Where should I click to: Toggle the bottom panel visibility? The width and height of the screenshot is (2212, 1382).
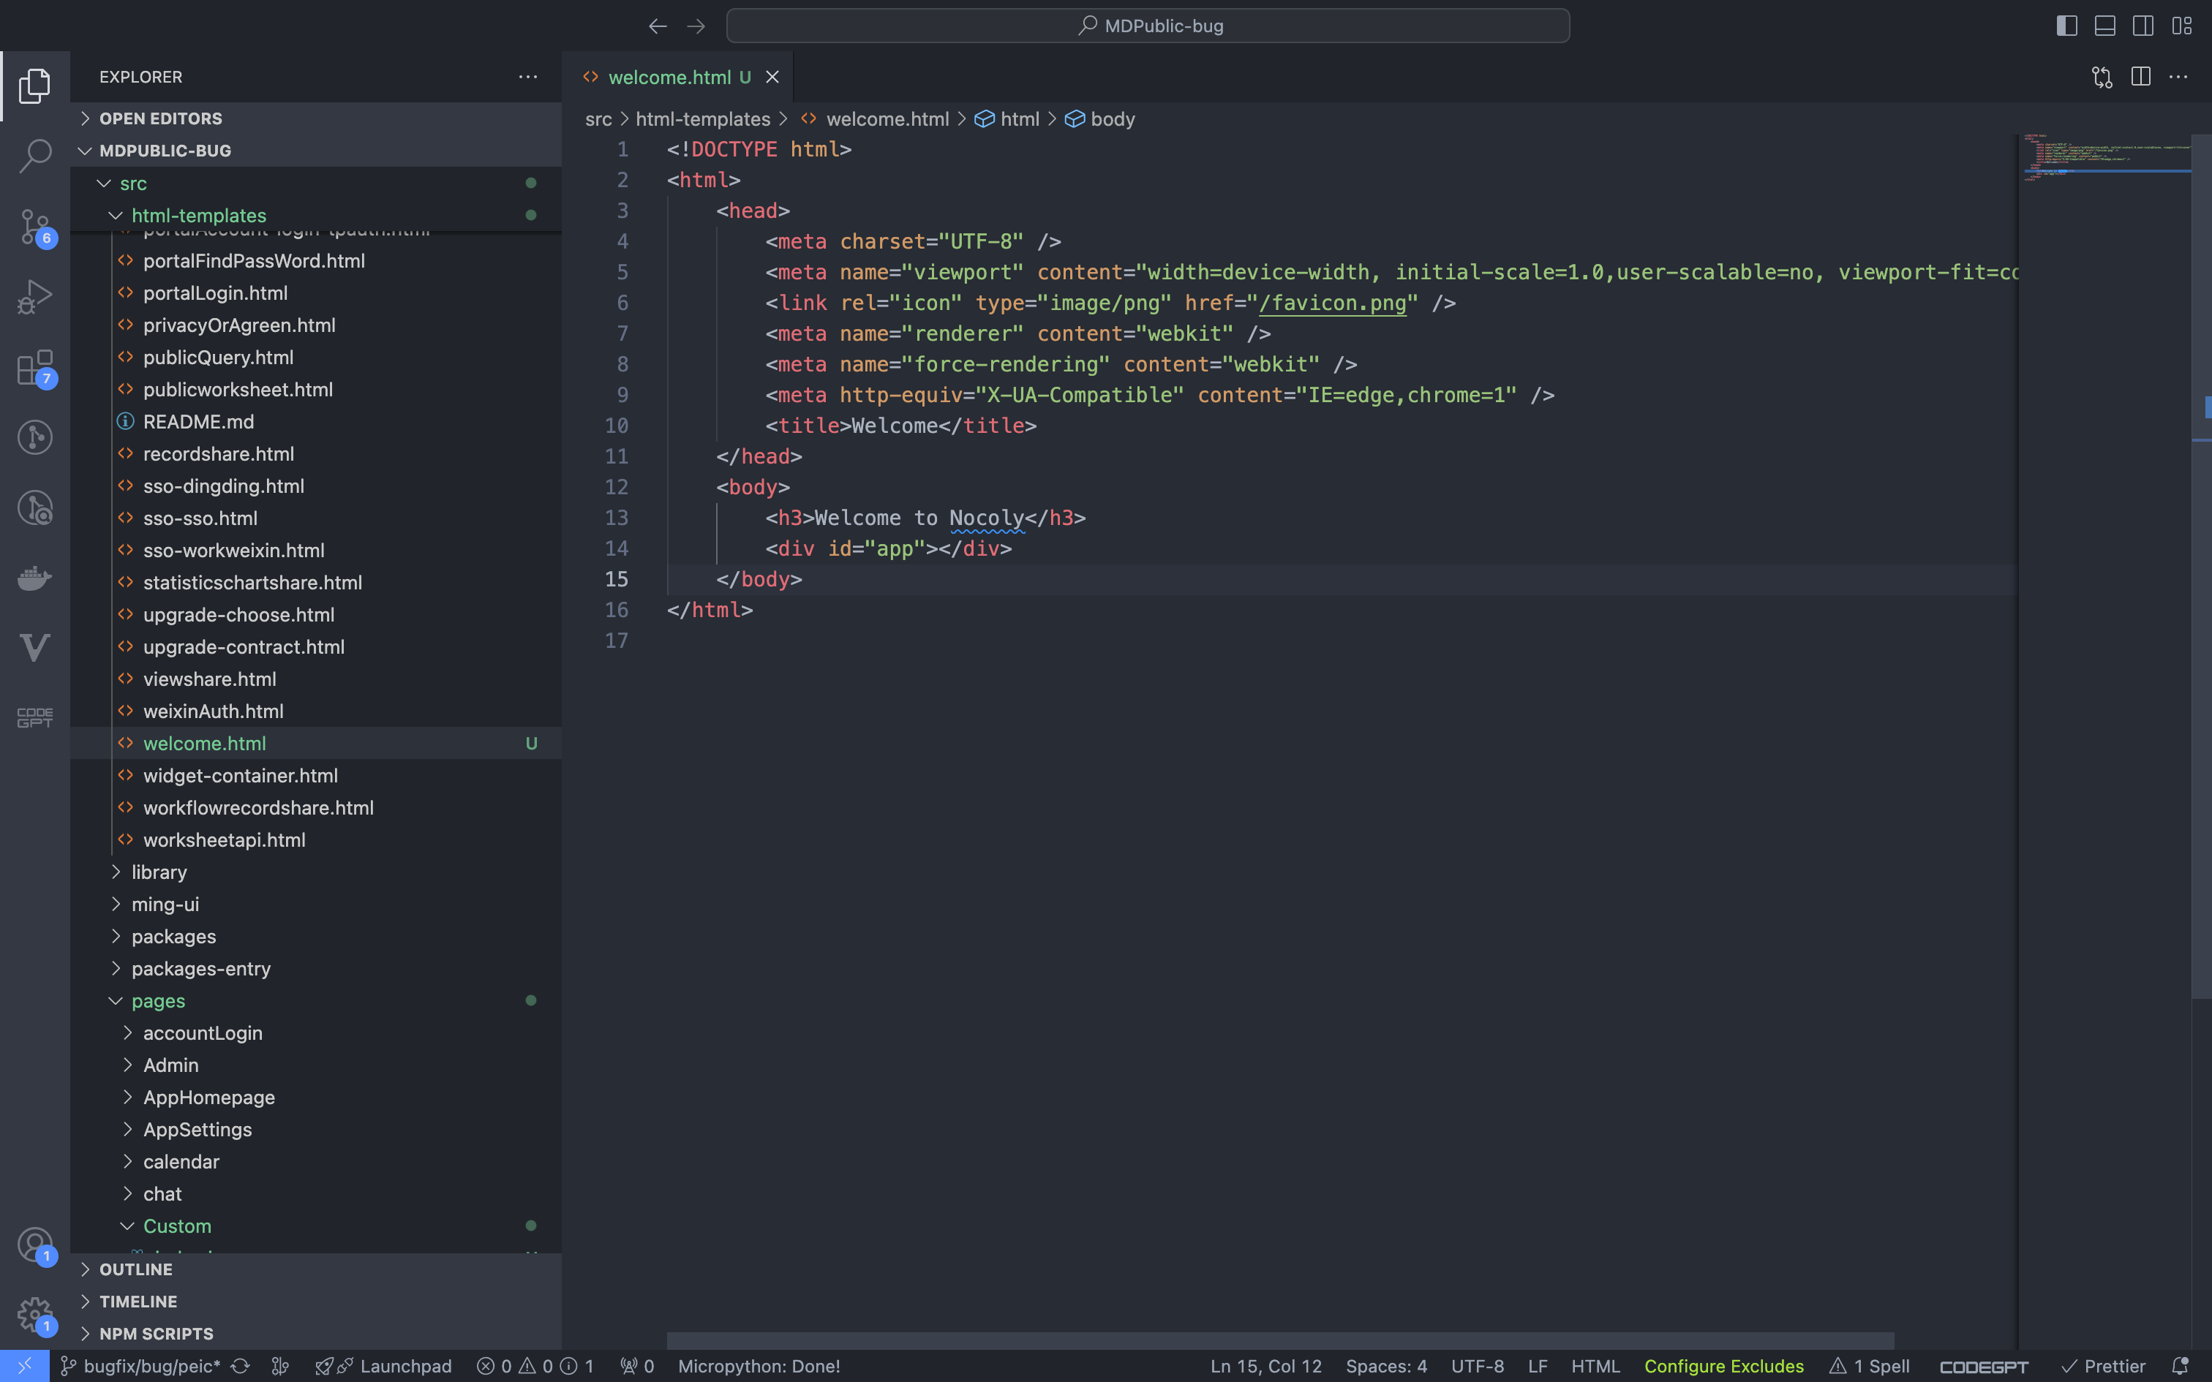(2105, 26)
